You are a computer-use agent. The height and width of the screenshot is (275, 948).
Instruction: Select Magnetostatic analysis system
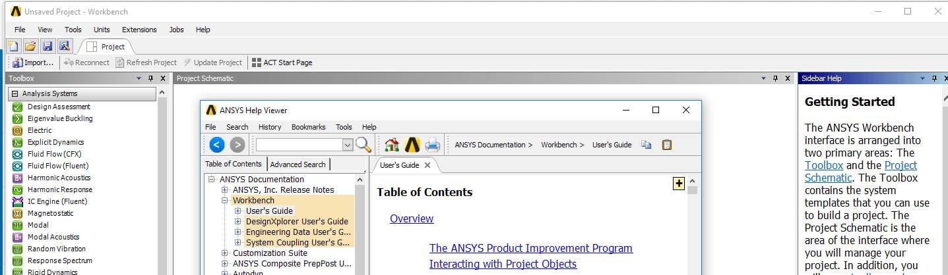click(x=50, y=213)
